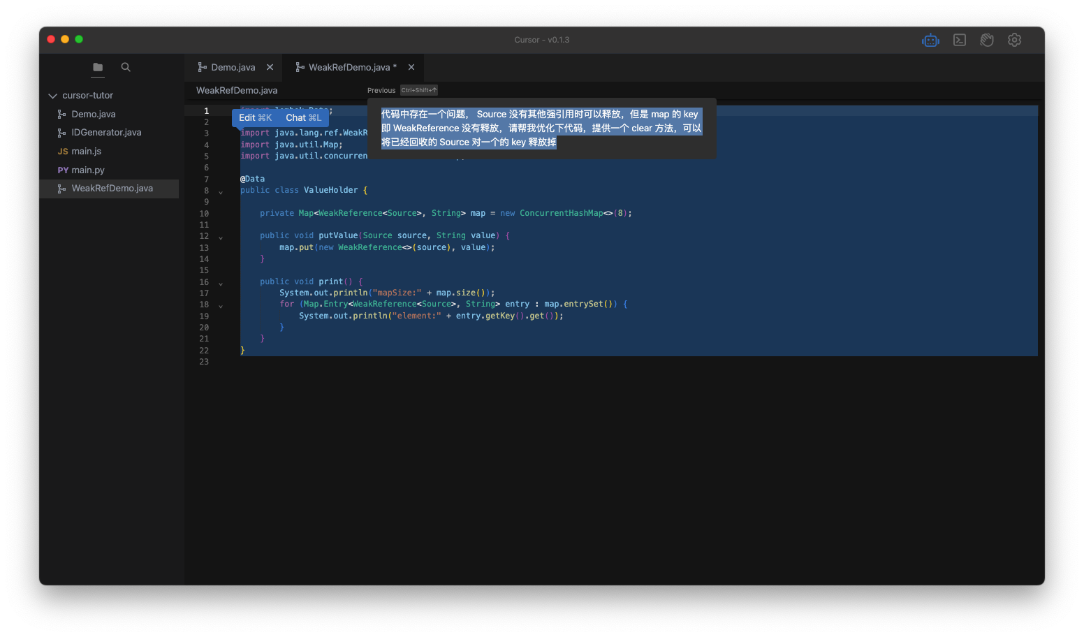
Task: Fold the for loop at line 18
Action: tap(221, 307)
